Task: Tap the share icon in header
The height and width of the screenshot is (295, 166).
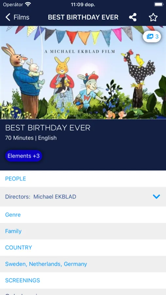Action: click(133, 17)
